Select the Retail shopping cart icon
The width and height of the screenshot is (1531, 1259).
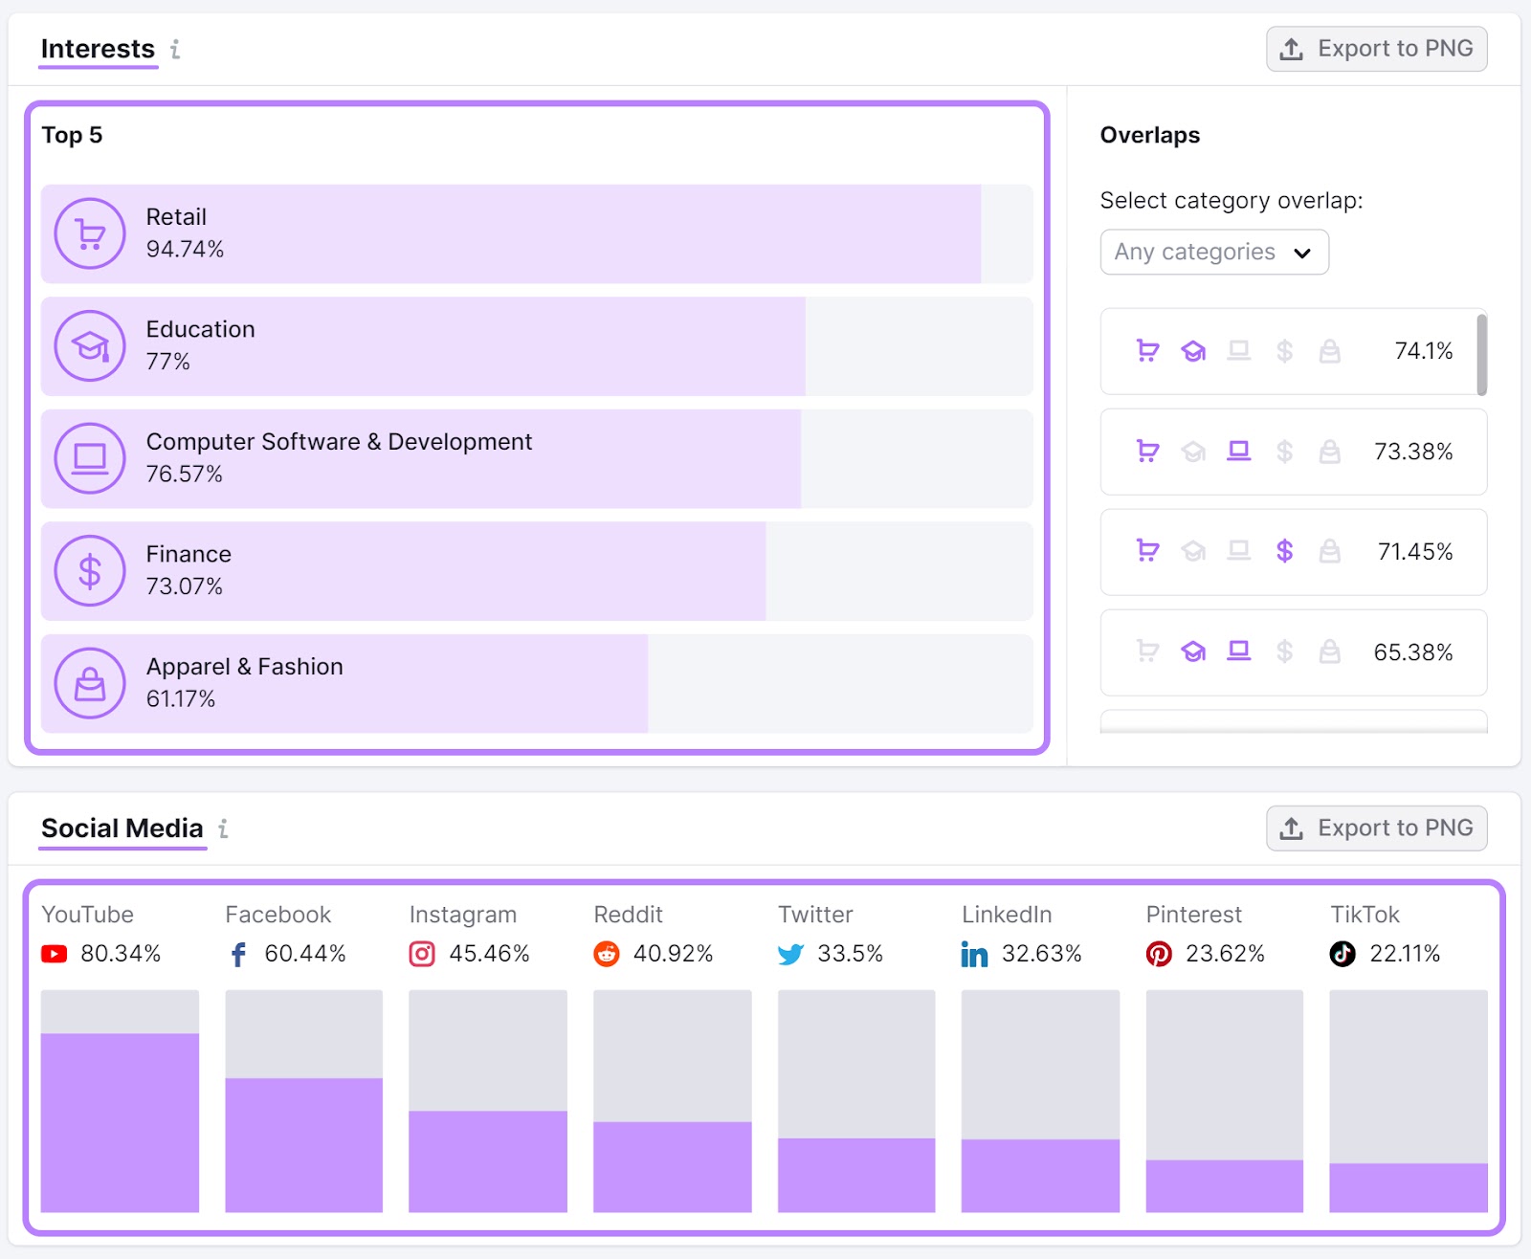click(89, 232)
